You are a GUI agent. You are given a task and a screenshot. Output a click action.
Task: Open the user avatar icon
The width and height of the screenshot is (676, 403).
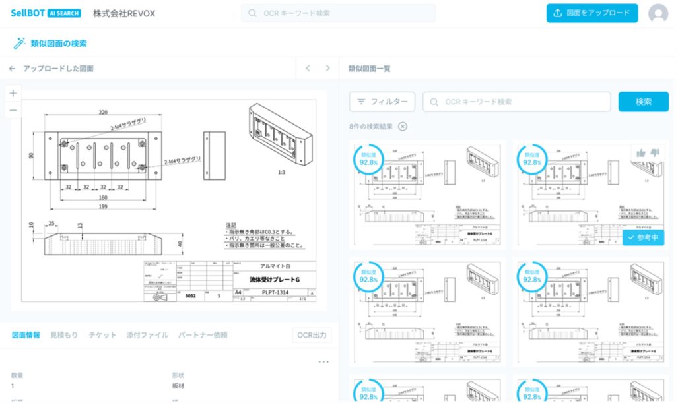(x=658, y=13)
